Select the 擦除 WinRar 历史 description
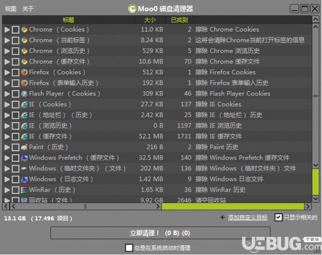 pyautogui.click(x=220, y=190)
